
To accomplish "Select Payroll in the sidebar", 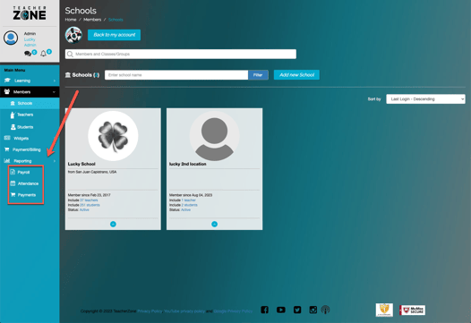I will point(23,172).
